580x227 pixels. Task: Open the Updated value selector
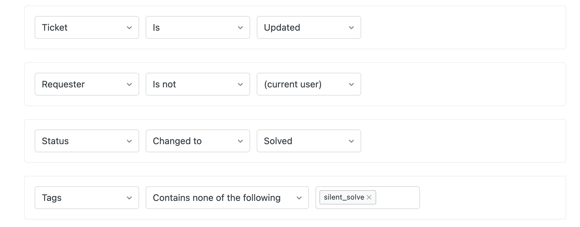[309, 27]
